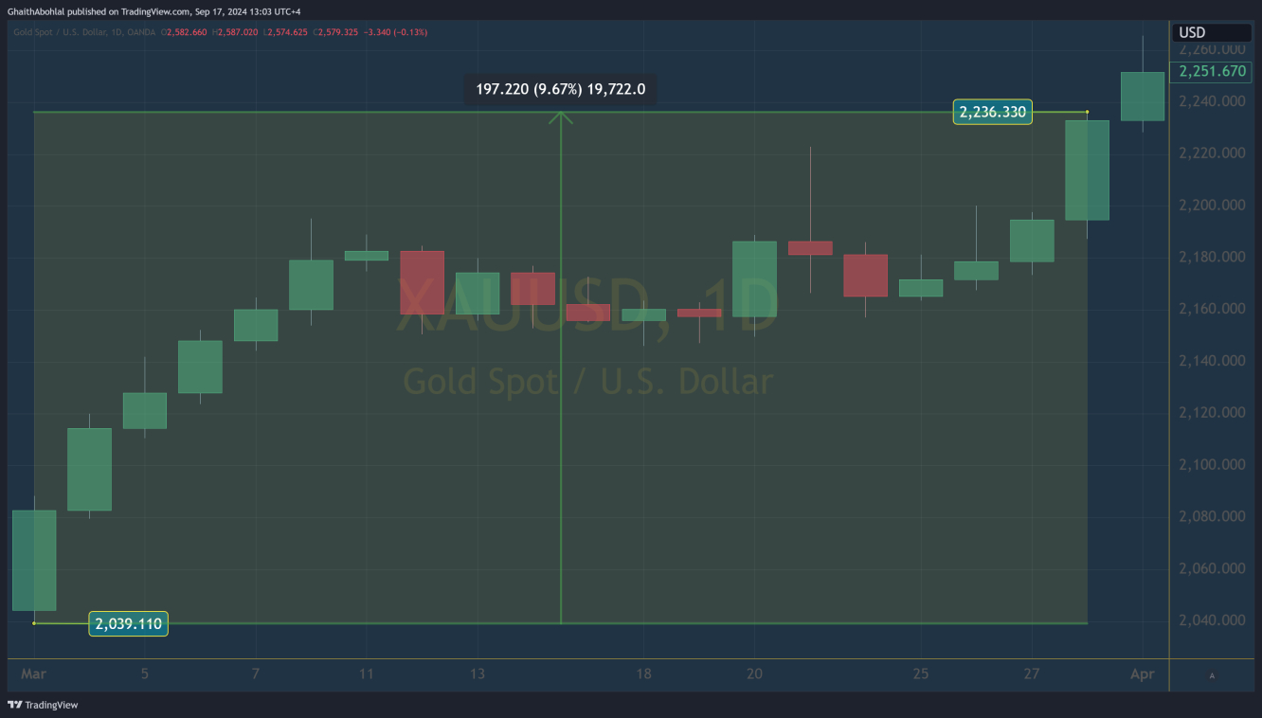Click the 2,240.000 price axis label
The height and width of the screenshot is (718, 1262).
pos(1212,101)
